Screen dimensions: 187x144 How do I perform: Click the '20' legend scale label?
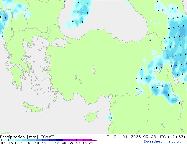click(50, 143)
